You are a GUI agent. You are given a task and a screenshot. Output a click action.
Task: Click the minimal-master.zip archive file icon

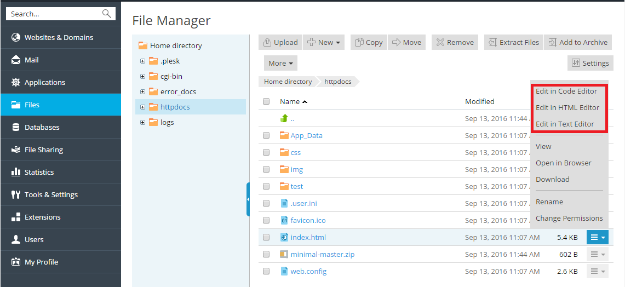[x=284, y=254]
